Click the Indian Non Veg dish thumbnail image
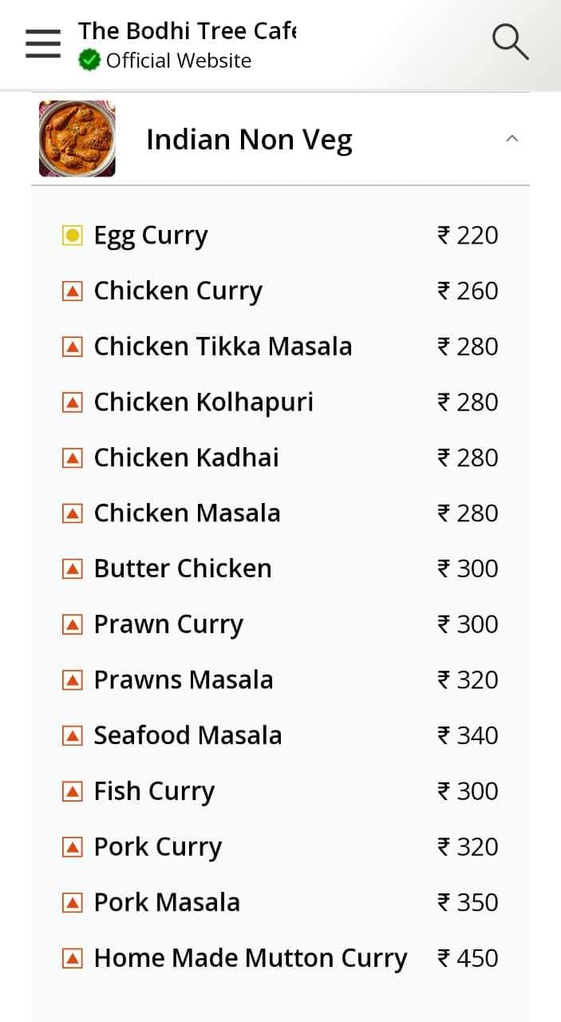 click(x=76, y=137)
